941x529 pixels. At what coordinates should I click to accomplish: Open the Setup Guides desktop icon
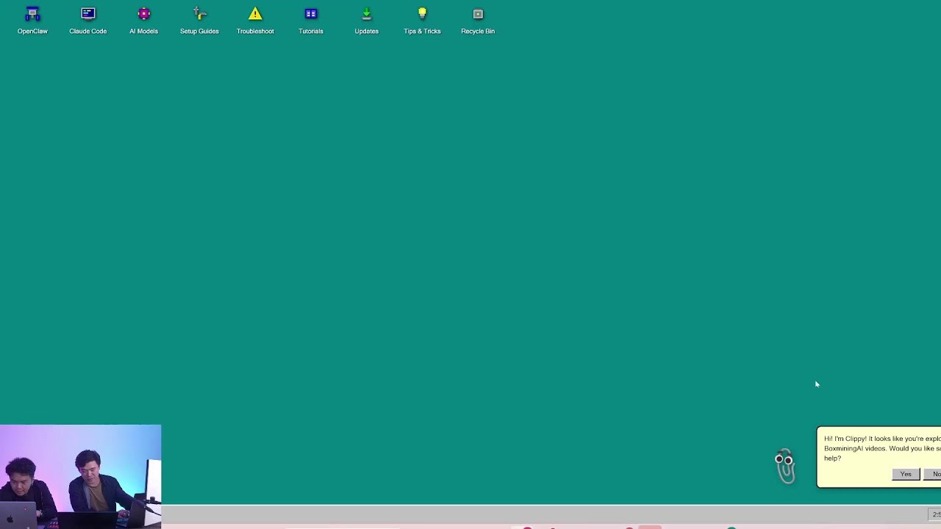(x=199, y=21)
